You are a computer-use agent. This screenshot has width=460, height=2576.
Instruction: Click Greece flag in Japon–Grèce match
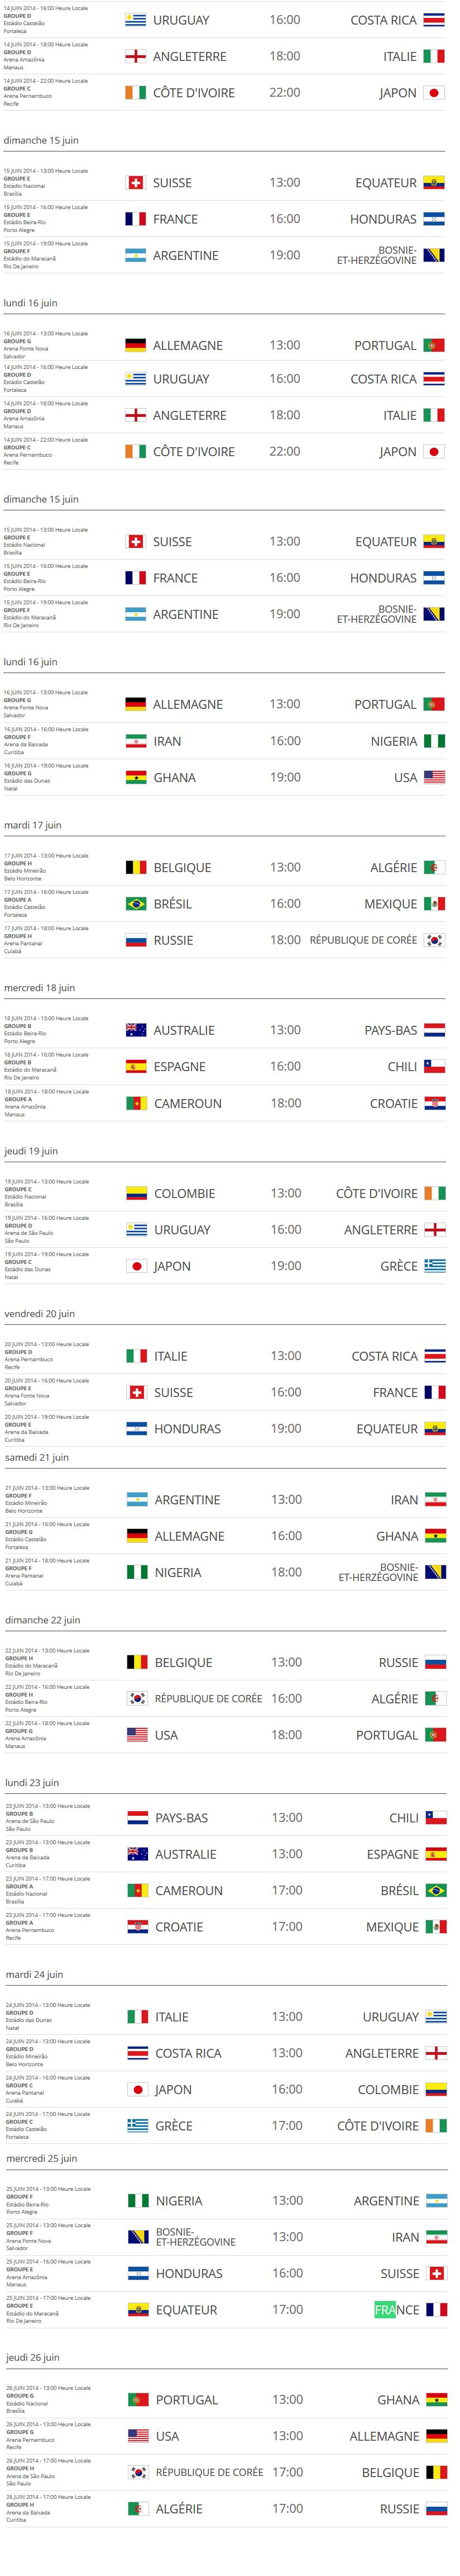coord(434,1266)
